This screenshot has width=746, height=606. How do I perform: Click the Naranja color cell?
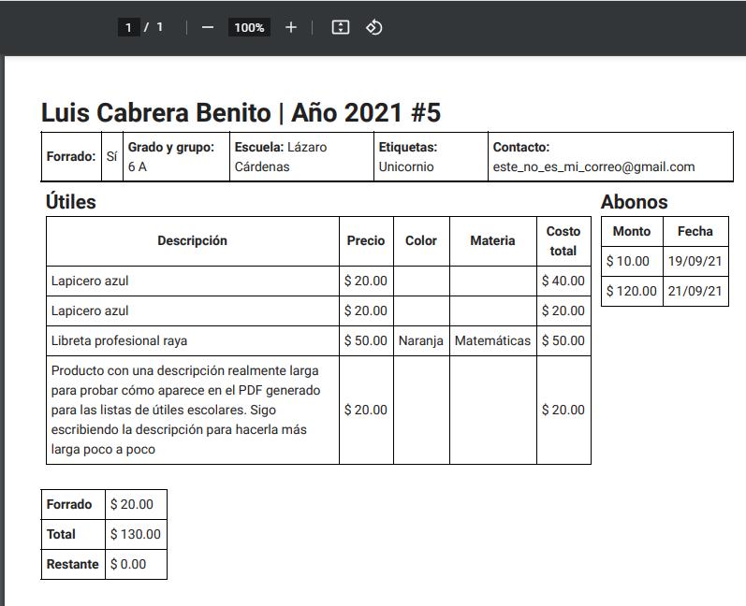pyautogui.click(x=421, y=340)
